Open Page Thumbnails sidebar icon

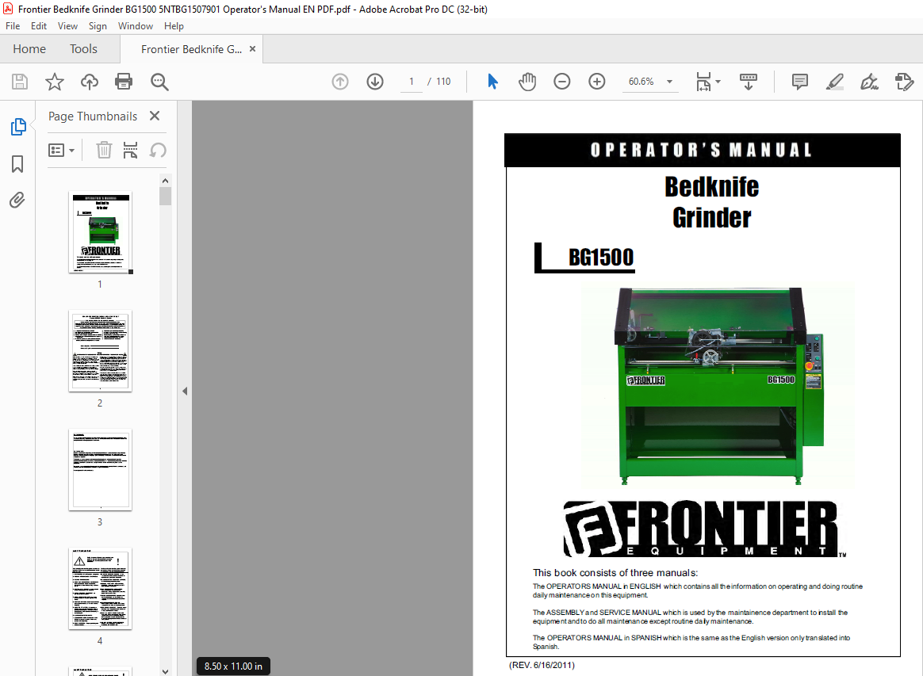coord(18,127)
